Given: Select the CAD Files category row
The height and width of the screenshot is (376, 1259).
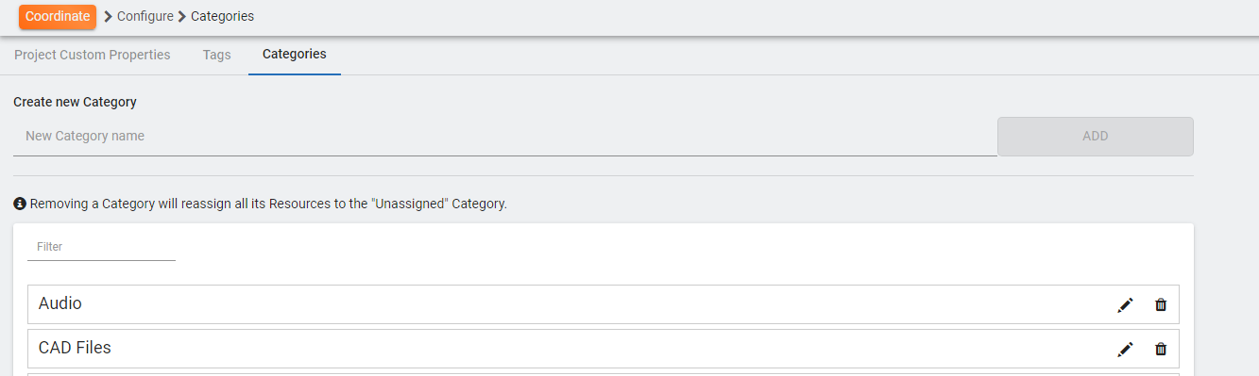Looking at the screenshot, I should coord(604,349).
